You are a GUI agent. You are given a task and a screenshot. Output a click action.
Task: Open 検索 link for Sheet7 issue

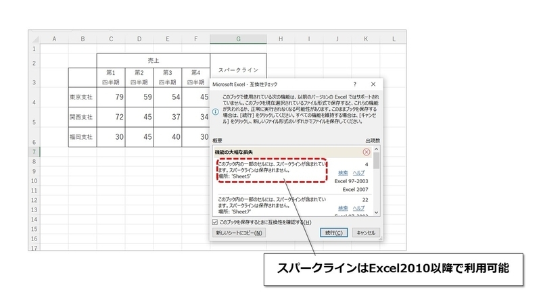pos(343,208)
